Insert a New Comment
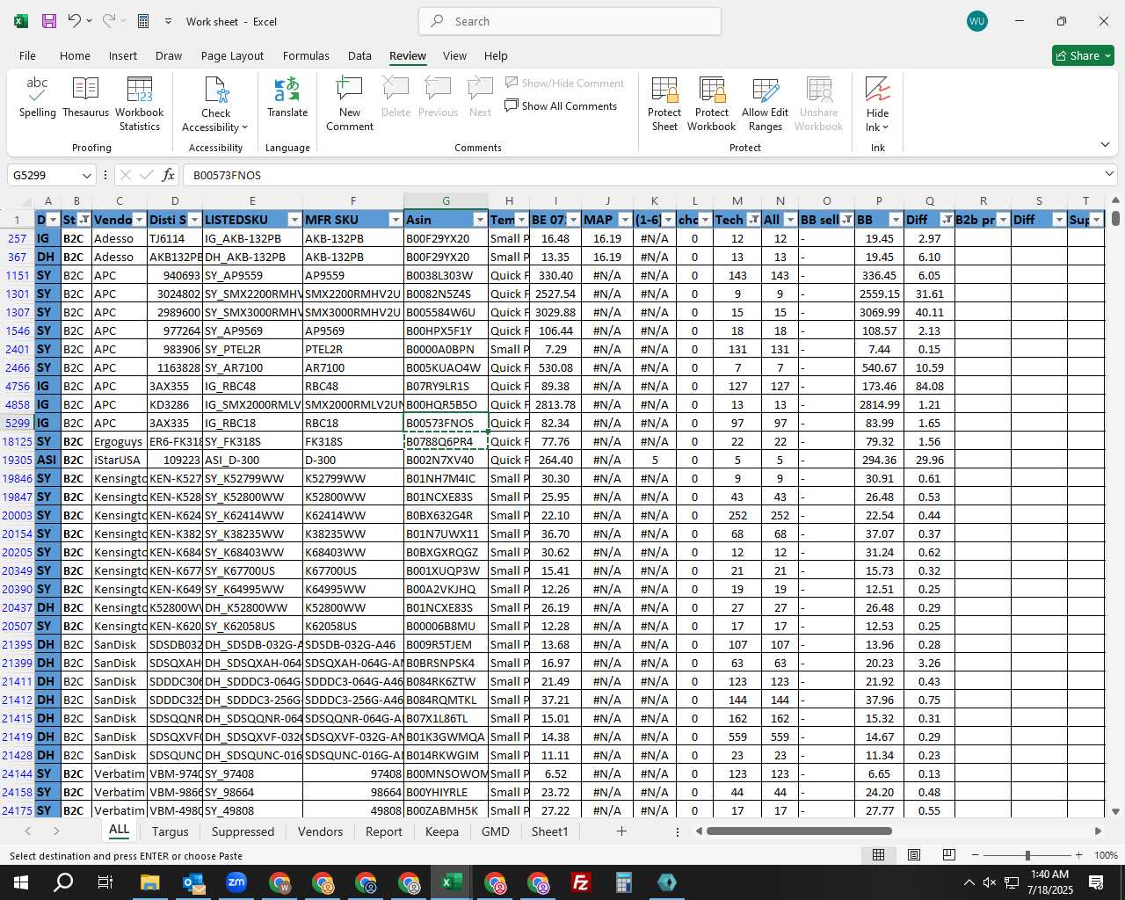The image size is (1125, 900). click(x=350, y=105)
